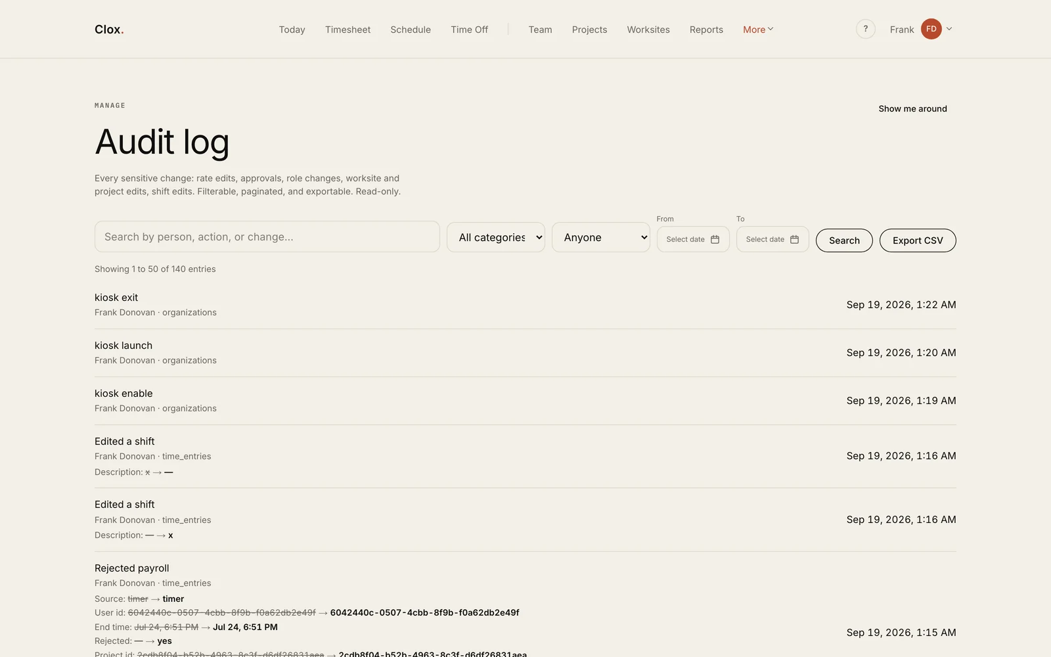Click timestamp Sep 19, 2026, 1:20 AM
This screenshot has height=657, width=1051.
901,353
